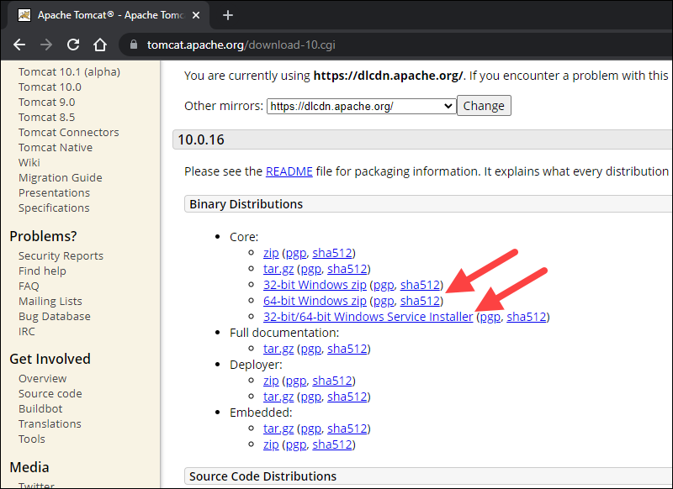Open the README file link
The height and width of the screenshot is (489, 673).
click(x=289, y=171)
